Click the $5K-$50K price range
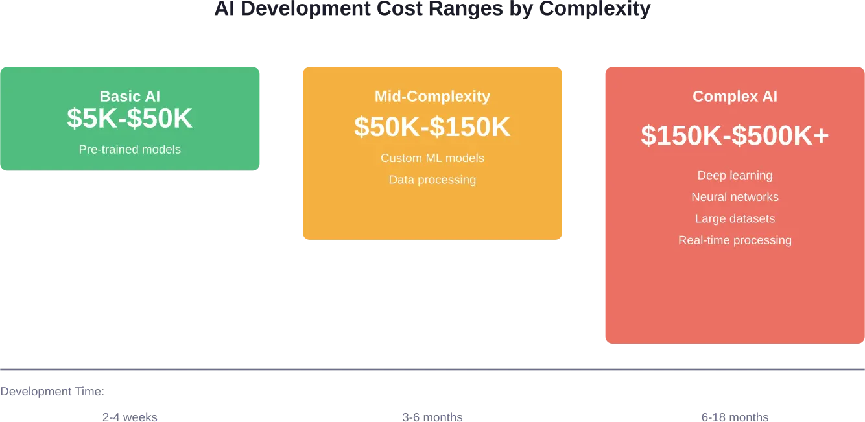Screen dimensions: 865x422 tap(130, 119)
